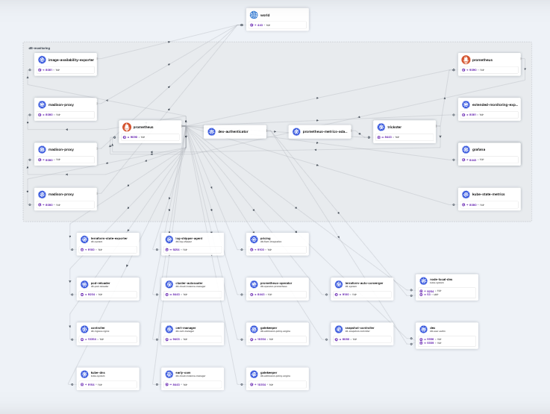This screenshot has width=550, height=414.
Task: Click the trickster service icon
Action: coord(381,128)
